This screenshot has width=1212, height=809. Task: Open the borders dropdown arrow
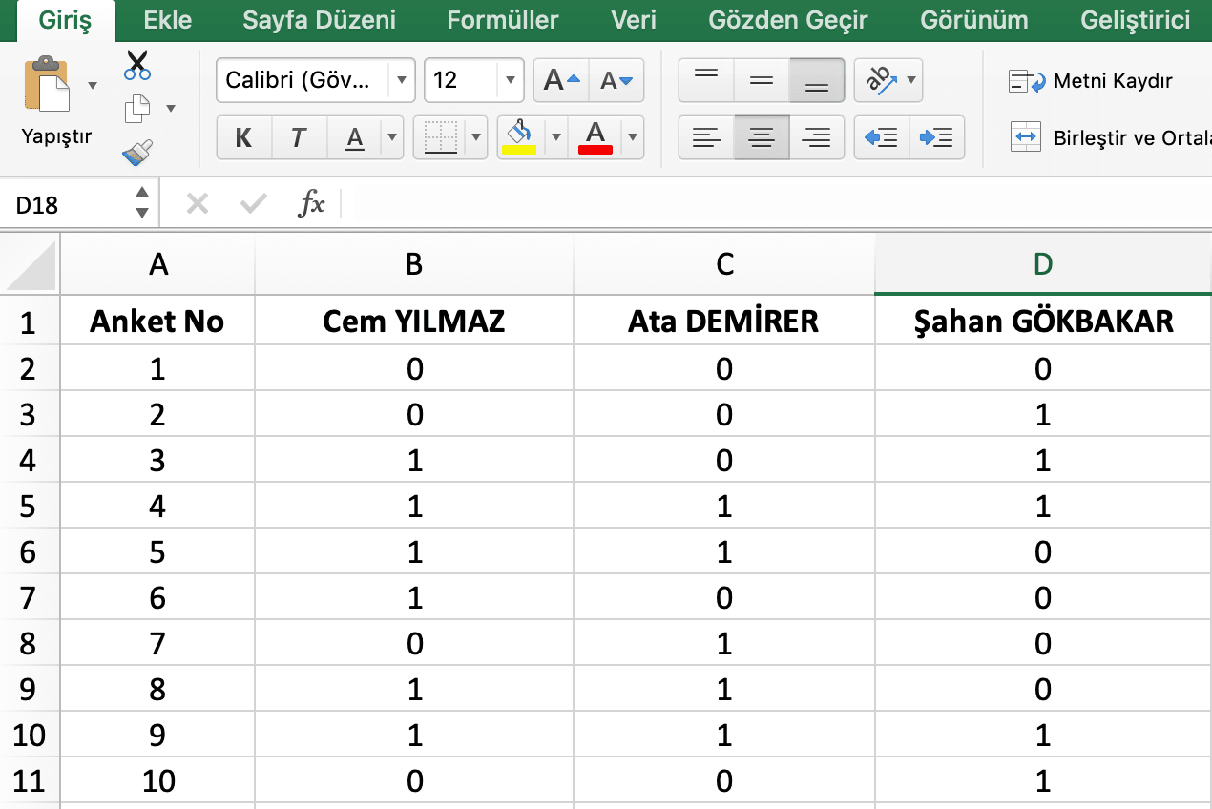tap(477, 138)
